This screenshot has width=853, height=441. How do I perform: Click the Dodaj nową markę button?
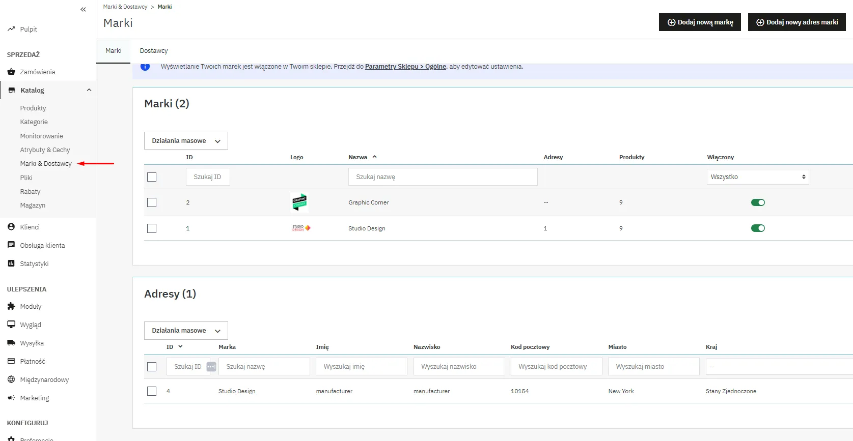click(700, 22)
